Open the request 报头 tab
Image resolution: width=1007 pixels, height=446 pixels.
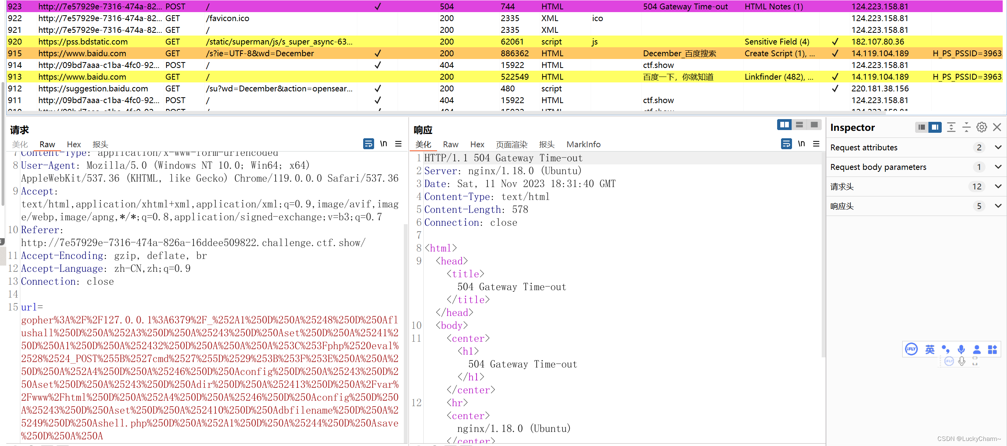tap(100, 145)
